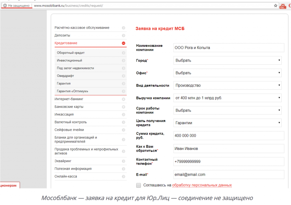The width and height of the screenshot is (291, 205).
Task: Click the Контактный телефон input field
Action: pyautogui.click(x=229, y=161)
